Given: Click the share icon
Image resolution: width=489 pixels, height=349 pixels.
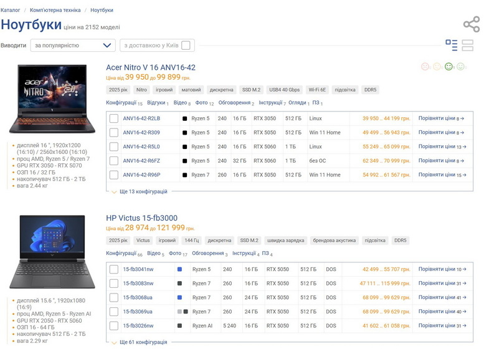Looking at the screenshot, I should pos(471,24).
